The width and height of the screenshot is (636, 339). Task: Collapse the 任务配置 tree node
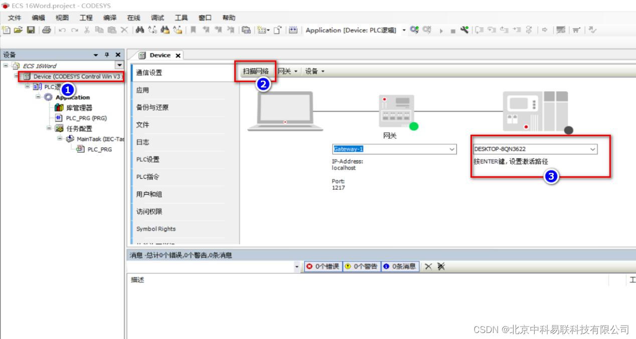(x=49, y=128)
